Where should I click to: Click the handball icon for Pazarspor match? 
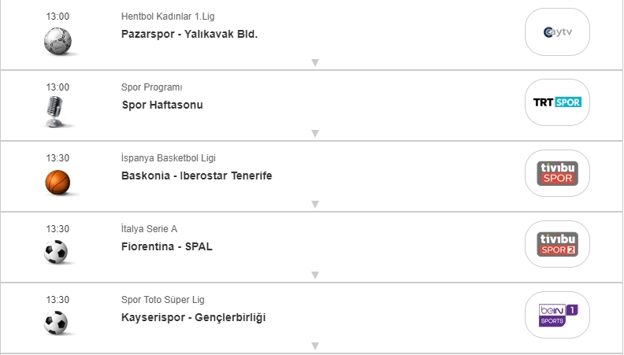(57, 41)
